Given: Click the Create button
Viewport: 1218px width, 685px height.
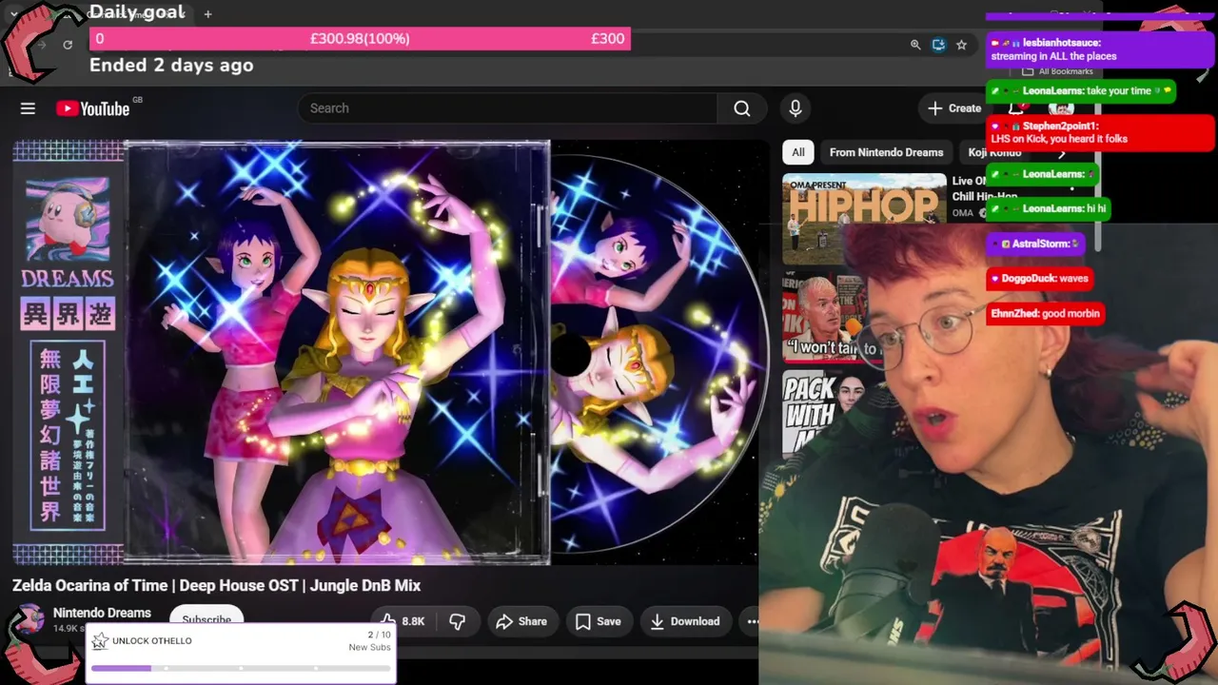Looking at the screenshot, I should (x=954, y=108).
